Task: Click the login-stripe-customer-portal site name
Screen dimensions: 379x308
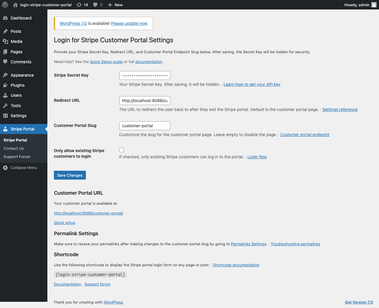Action: tap(46, 5)
